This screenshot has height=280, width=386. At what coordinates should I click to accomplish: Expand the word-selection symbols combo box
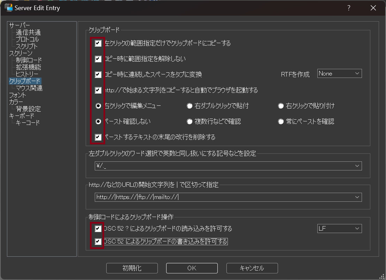point(357,166)
